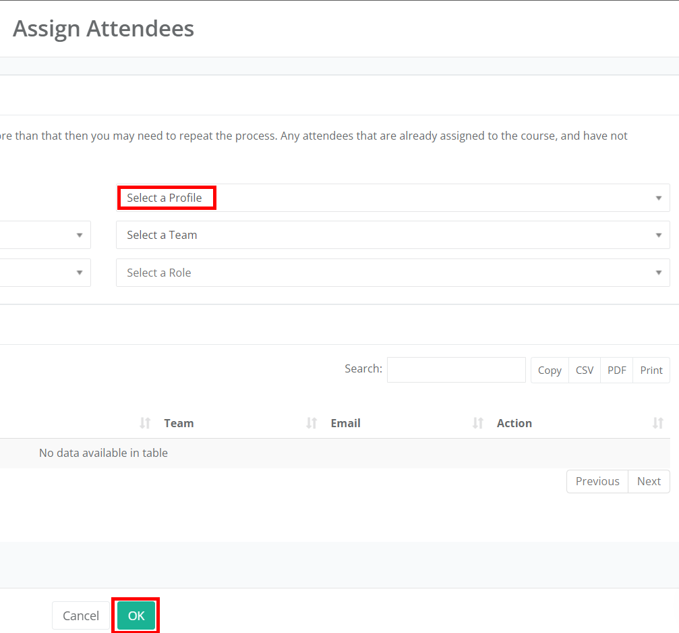Click the sort arrows icon in Team column
This screenshot has height=633, width=679.
pyautogui.click(x=312, y=423)
